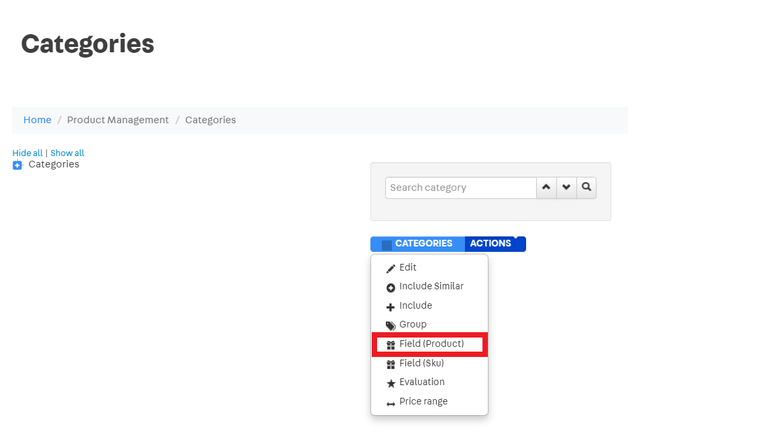Screen dimensions: 773x436
Task: Click the magnifying glass search icon
Action: click(586, 188)
